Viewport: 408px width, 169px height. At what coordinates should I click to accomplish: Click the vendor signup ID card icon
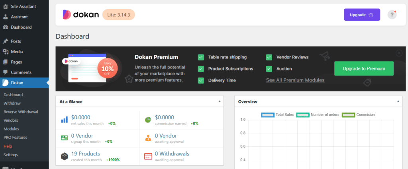click(x=64, y=138)
